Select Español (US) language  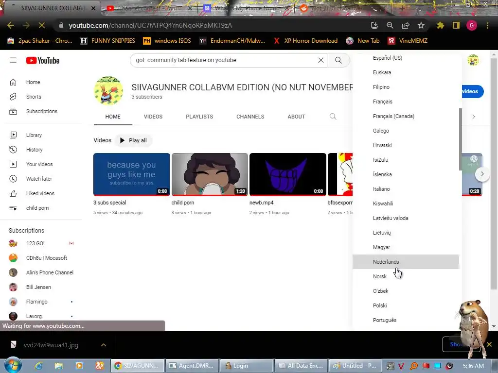pos(406,58)
